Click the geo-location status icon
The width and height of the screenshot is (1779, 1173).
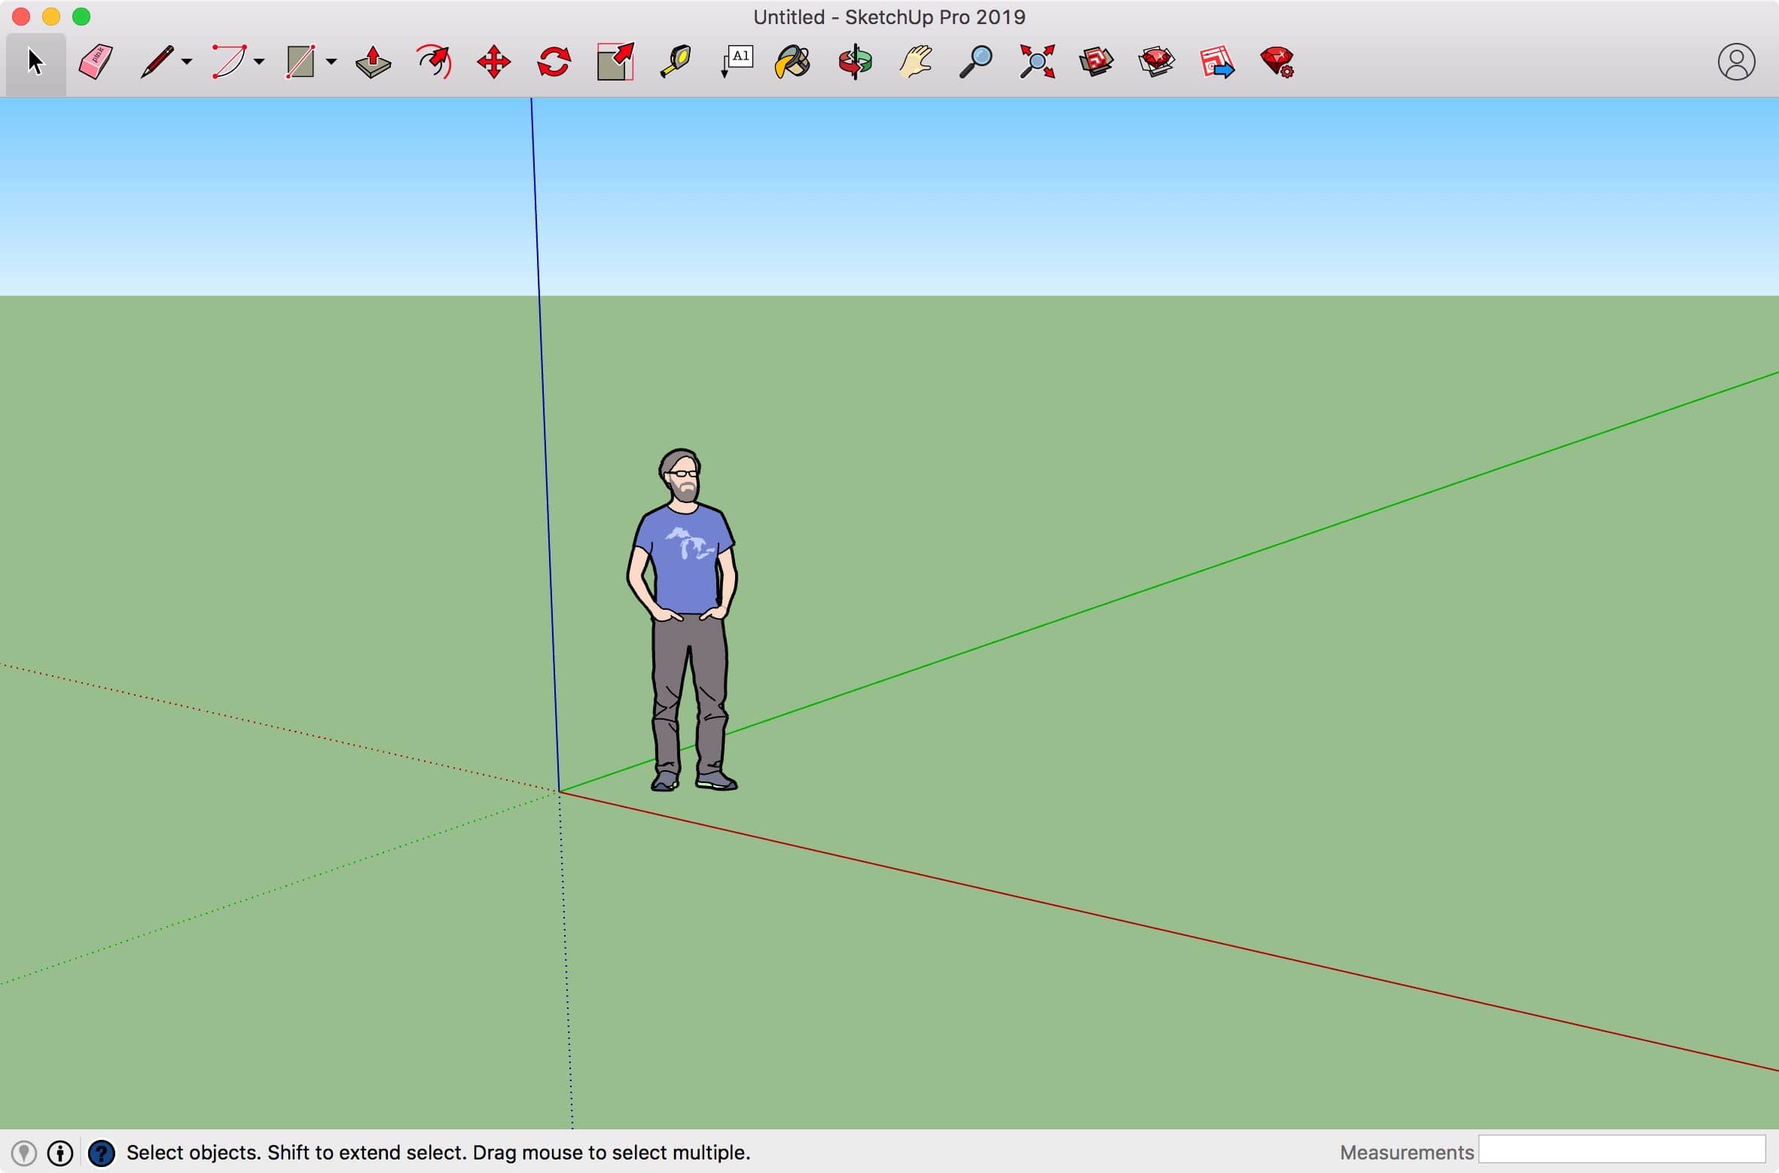click(24, 1153)
